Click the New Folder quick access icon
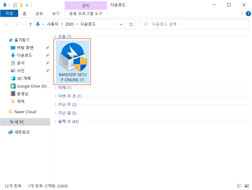The height and width of the screenshot is (190, 252). tap(21, 5)
